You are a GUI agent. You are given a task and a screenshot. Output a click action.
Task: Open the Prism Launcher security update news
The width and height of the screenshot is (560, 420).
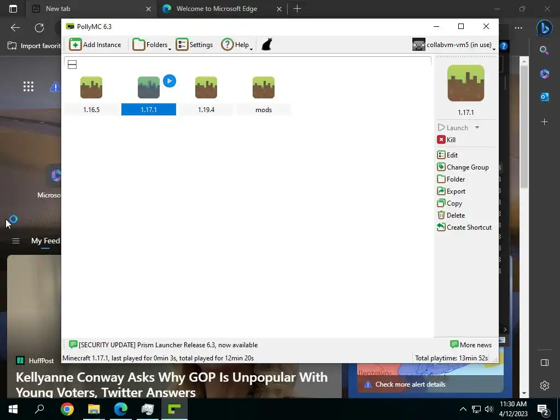click(x=163, y=345)
